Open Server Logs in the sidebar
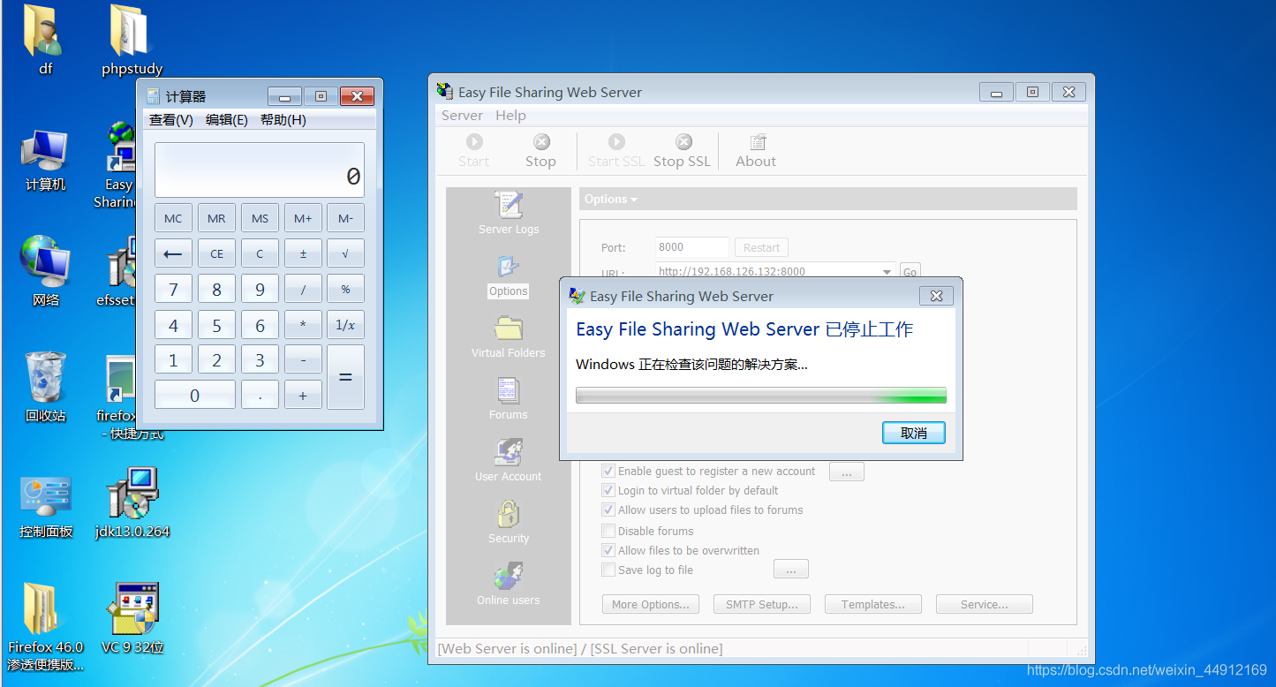Image resolution: width=1276 pixels, height=687 pixels. tap(509, 214)
